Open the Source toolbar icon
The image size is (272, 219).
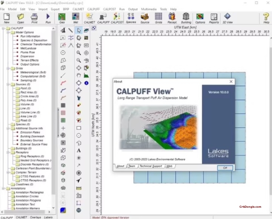[x=145, y=18]
